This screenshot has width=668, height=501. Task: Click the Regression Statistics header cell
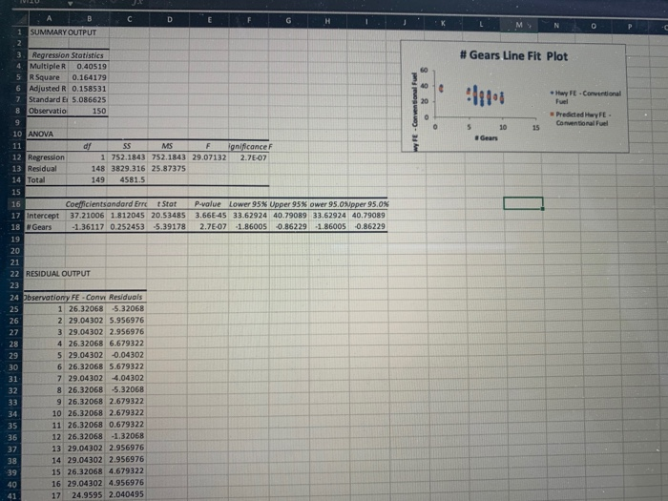68,55
